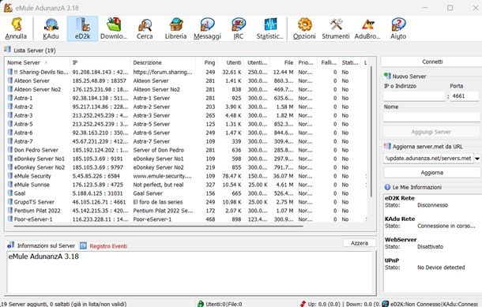Open the Downloads toolbar icon
Viewport: 482px width, 307px height.
pyautogui.click(x=114, y=29)
